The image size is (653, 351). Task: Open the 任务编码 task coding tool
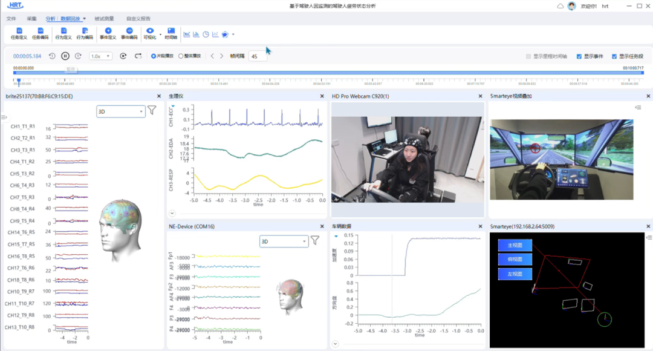[x=40, y=33]
